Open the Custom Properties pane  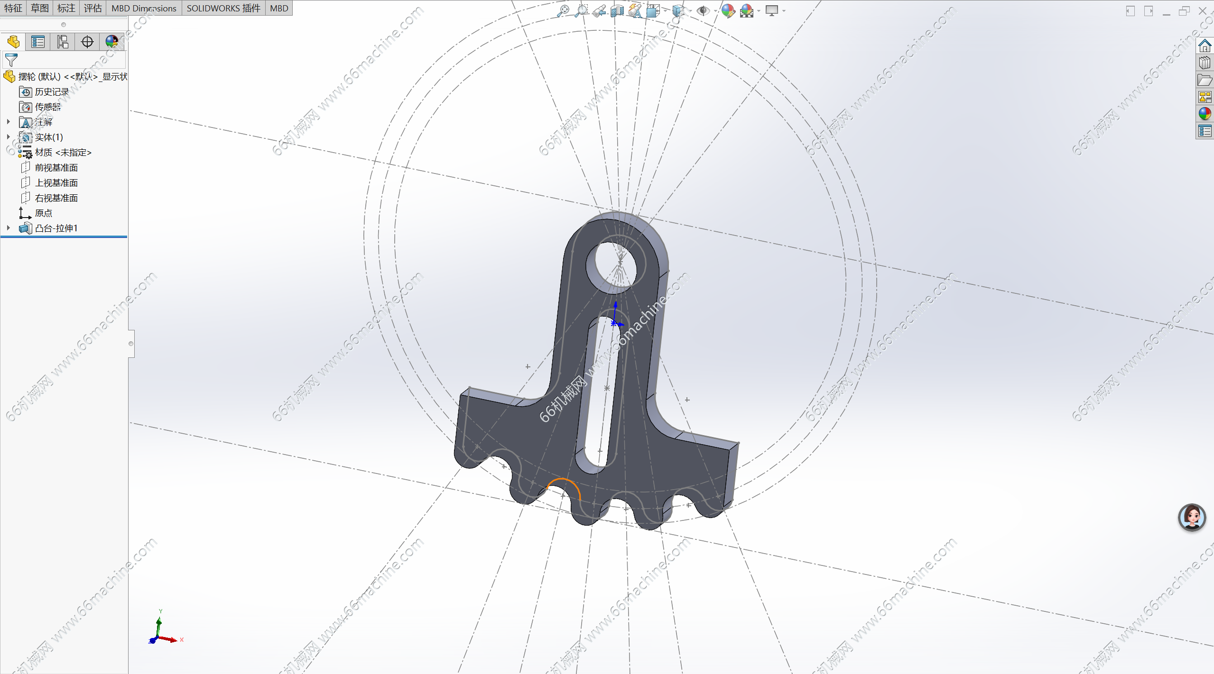1205,131
